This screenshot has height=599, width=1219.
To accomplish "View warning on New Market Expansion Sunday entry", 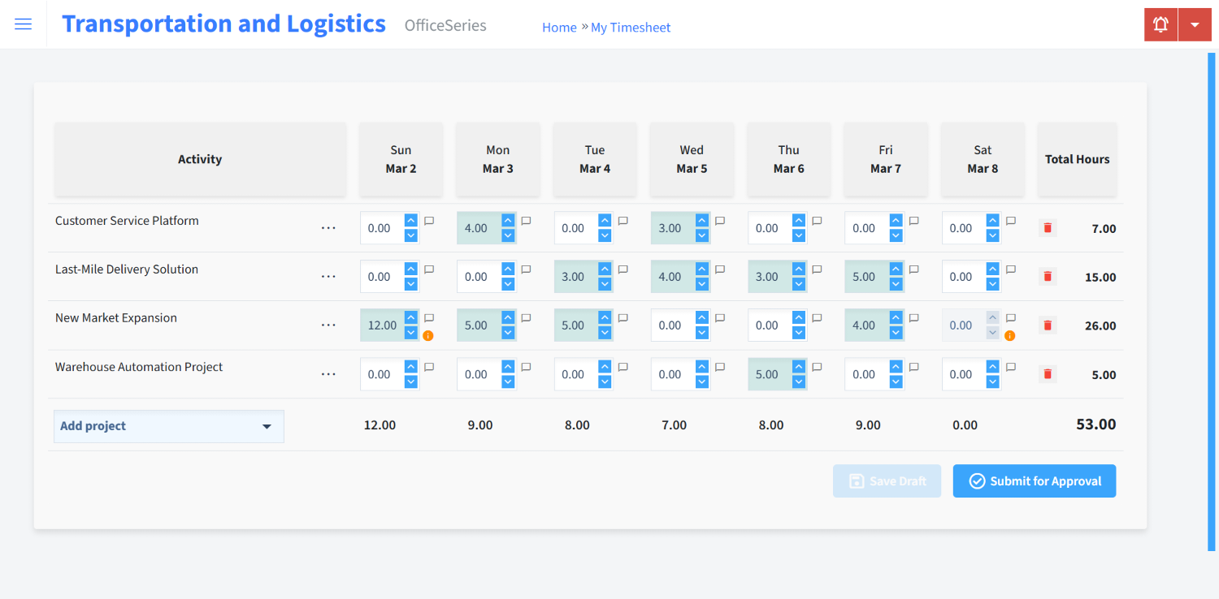I will coord(429,334).
